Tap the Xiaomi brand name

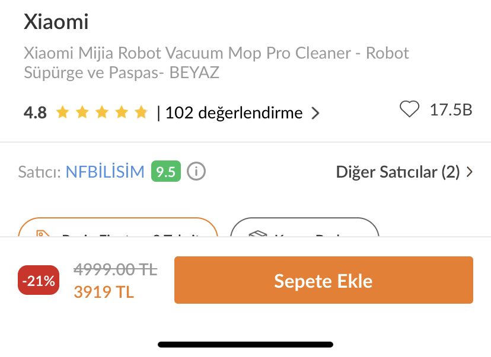coord(56,22)
